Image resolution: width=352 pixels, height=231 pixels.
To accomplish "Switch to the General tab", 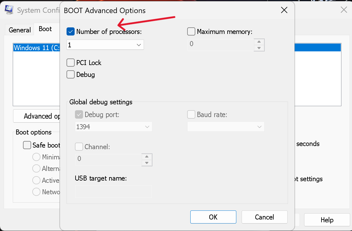I will [20, 30].
